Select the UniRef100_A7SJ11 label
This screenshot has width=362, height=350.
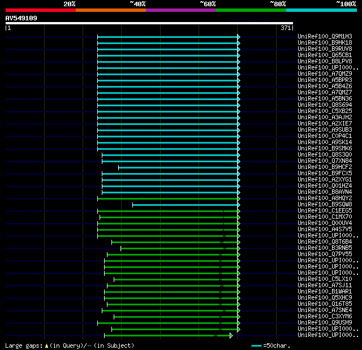point(325,286)
